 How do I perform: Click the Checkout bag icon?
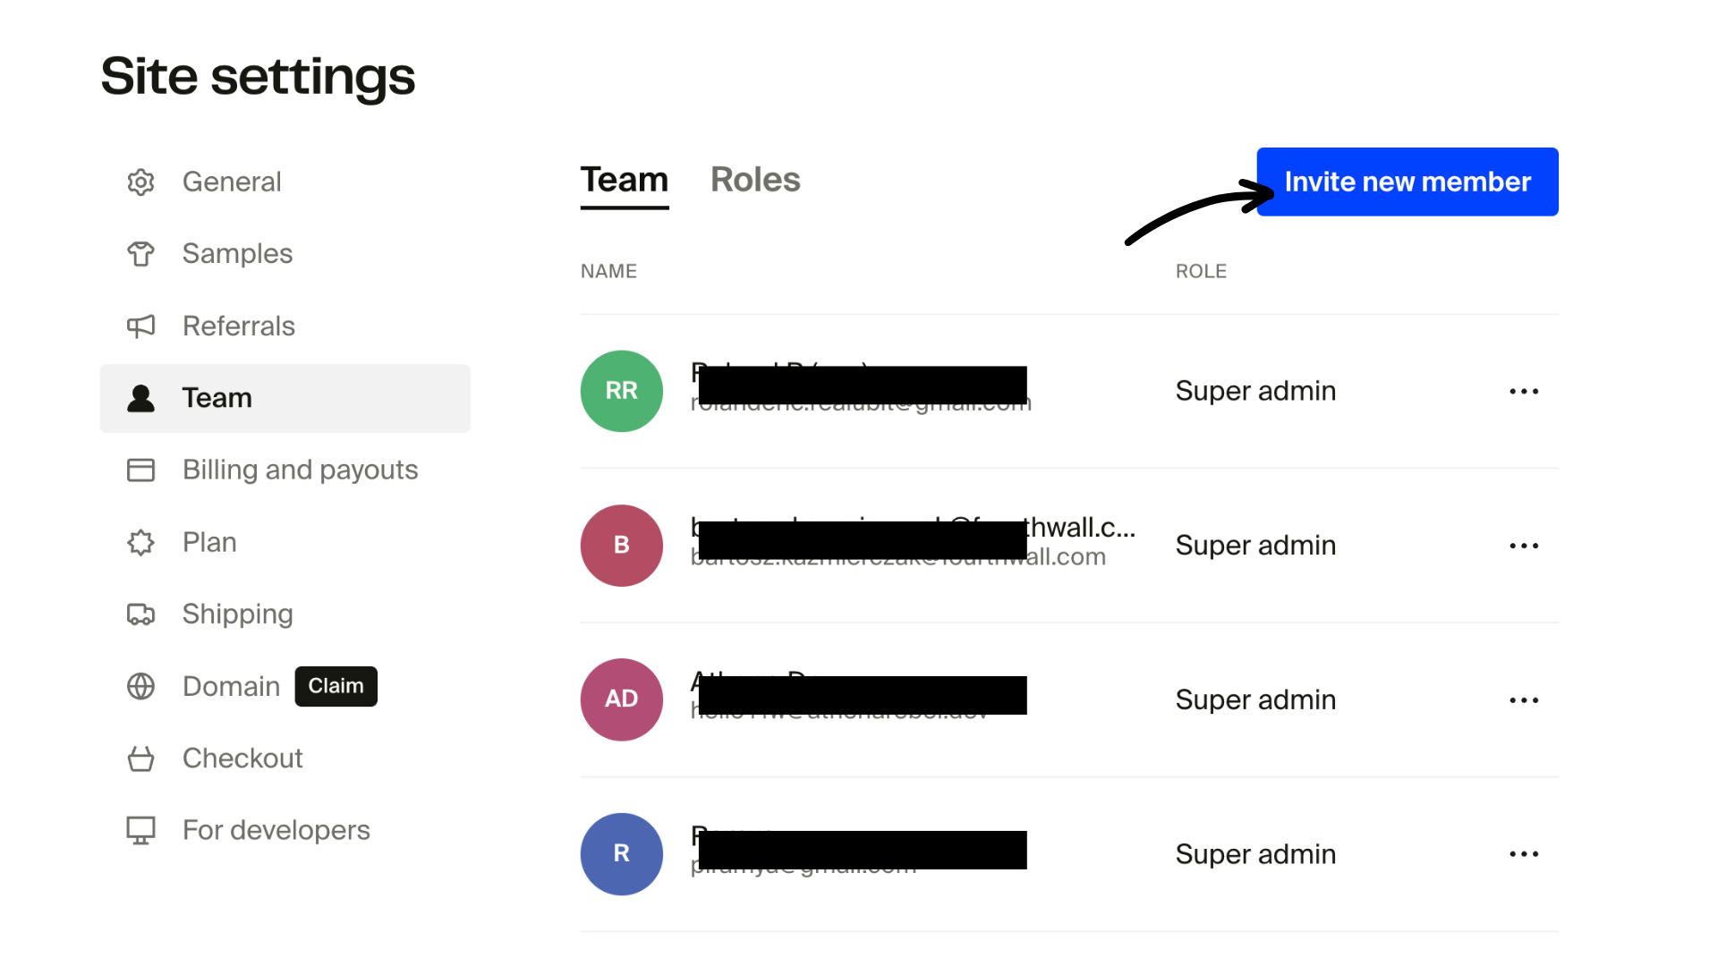click(140, 758)
